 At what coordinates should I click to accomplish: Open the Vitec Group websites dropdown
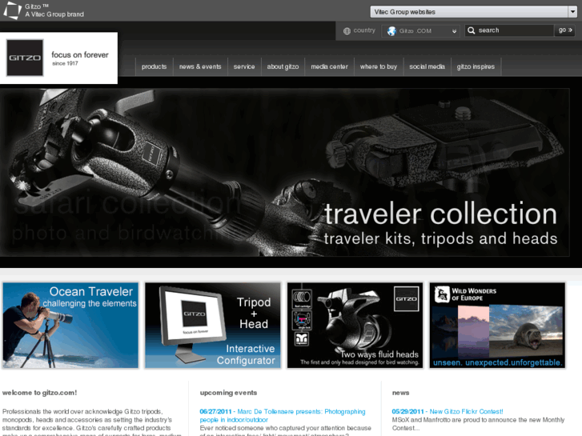[473, 12]
